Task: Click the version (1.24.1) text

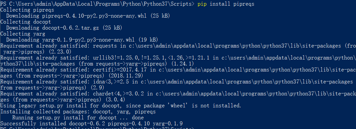Action: point(180,64)
